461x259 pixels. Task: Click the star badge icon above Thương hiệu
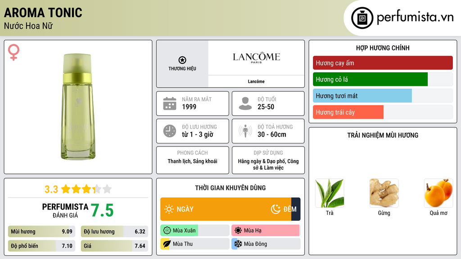[x=182, y=60]
